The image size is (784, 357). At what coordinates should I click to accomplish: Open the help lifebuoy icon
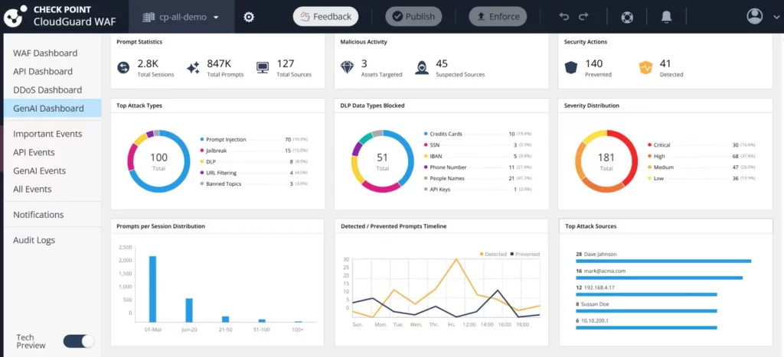pos(627,16)
